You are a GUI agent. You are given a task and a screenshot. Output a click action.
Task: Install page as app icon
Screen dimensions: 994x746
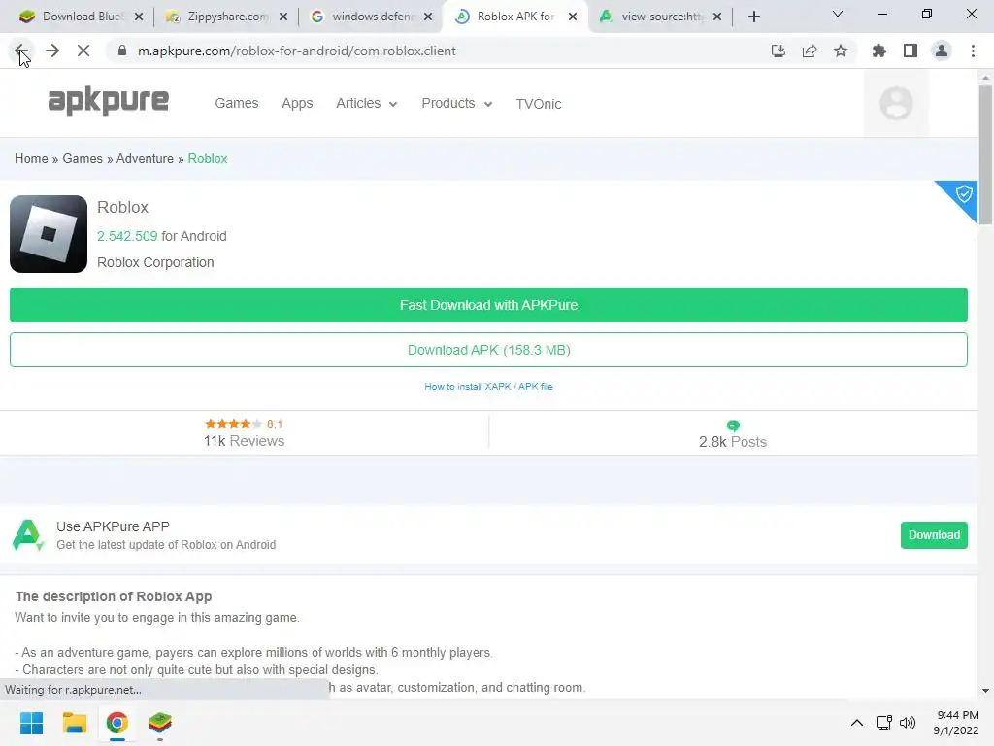tap(779, 51)
